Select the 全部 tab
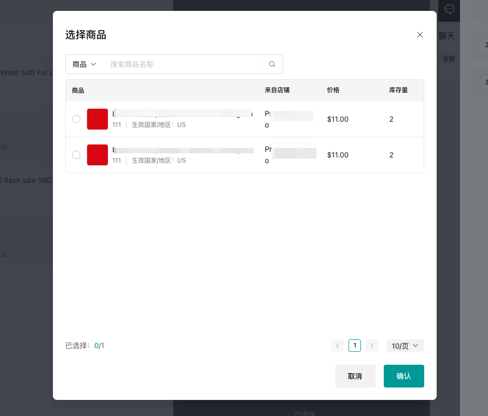This screenshot has width=488, height=416. coord(449,59)
